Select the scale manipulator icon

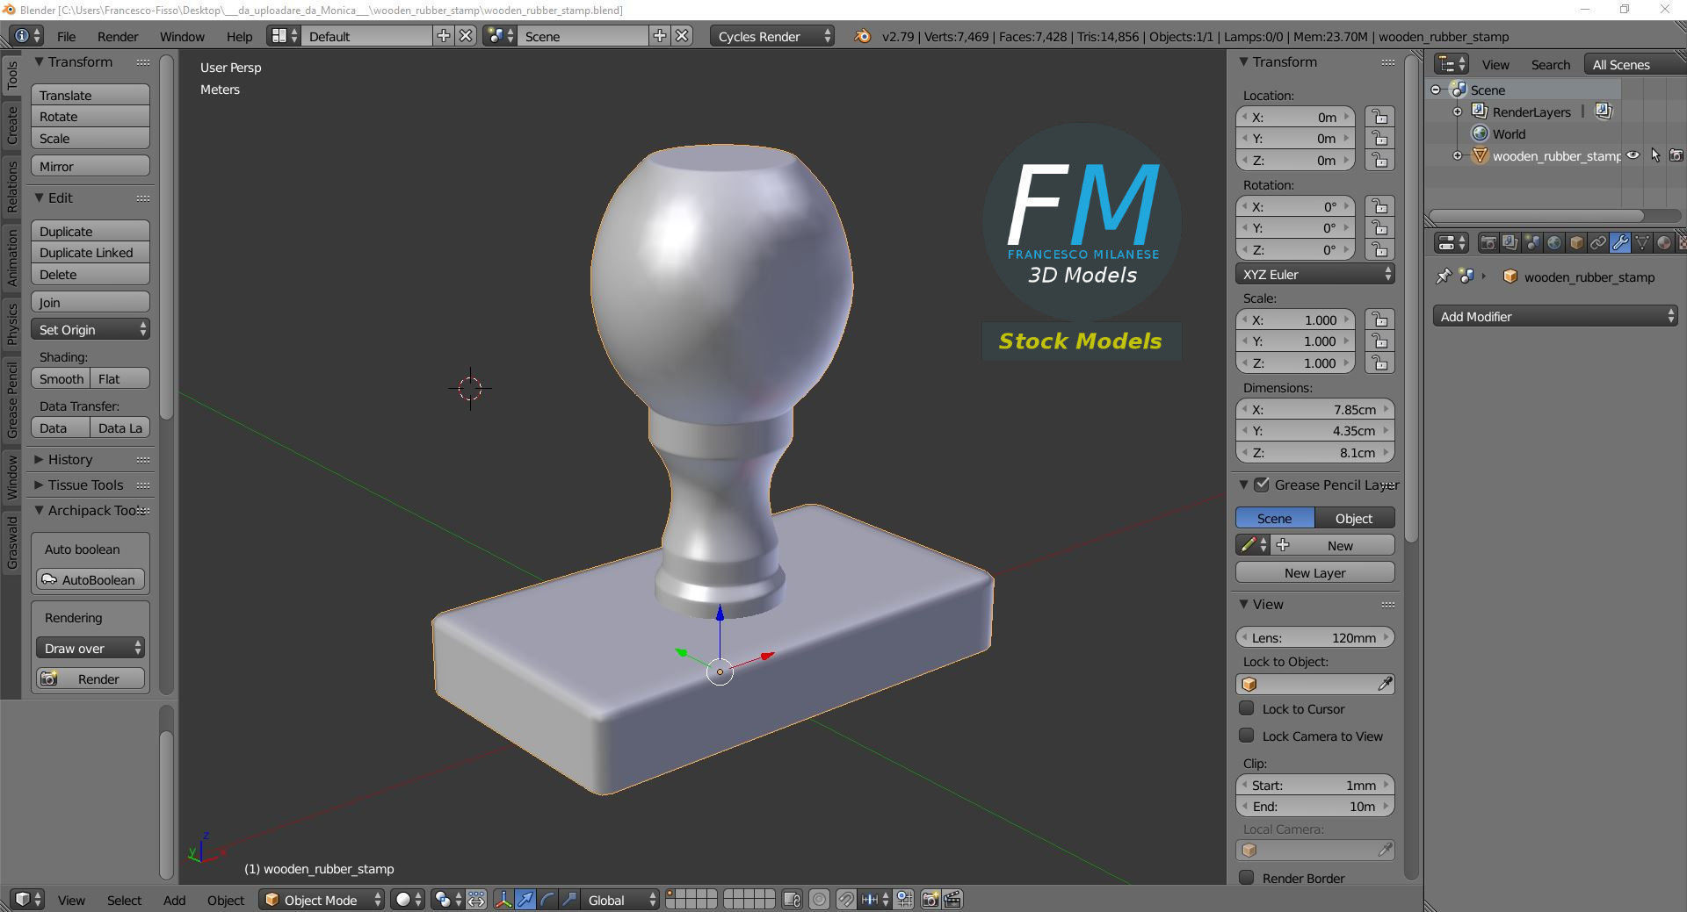tap(569, 900)
